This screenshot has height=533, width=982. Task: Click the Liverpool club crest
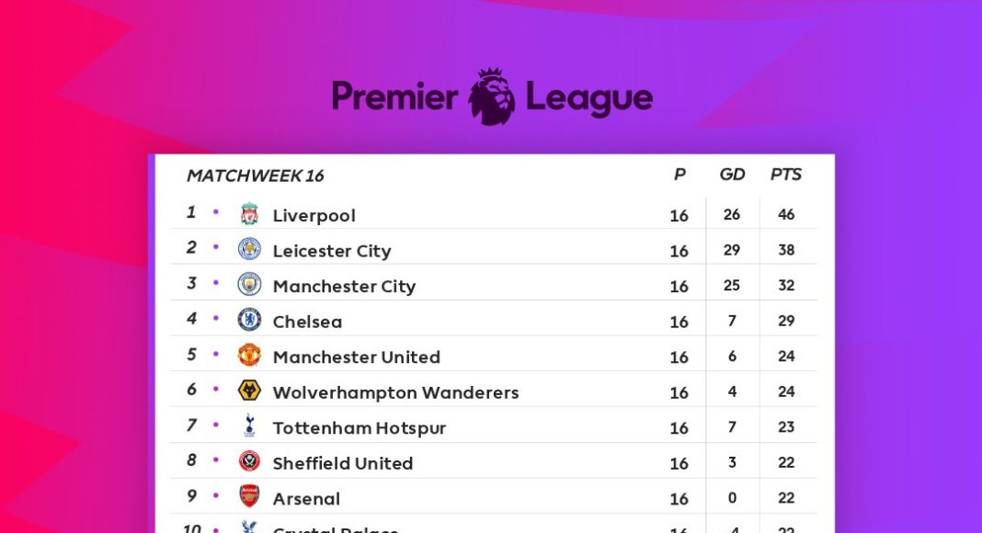coord(249,214)
